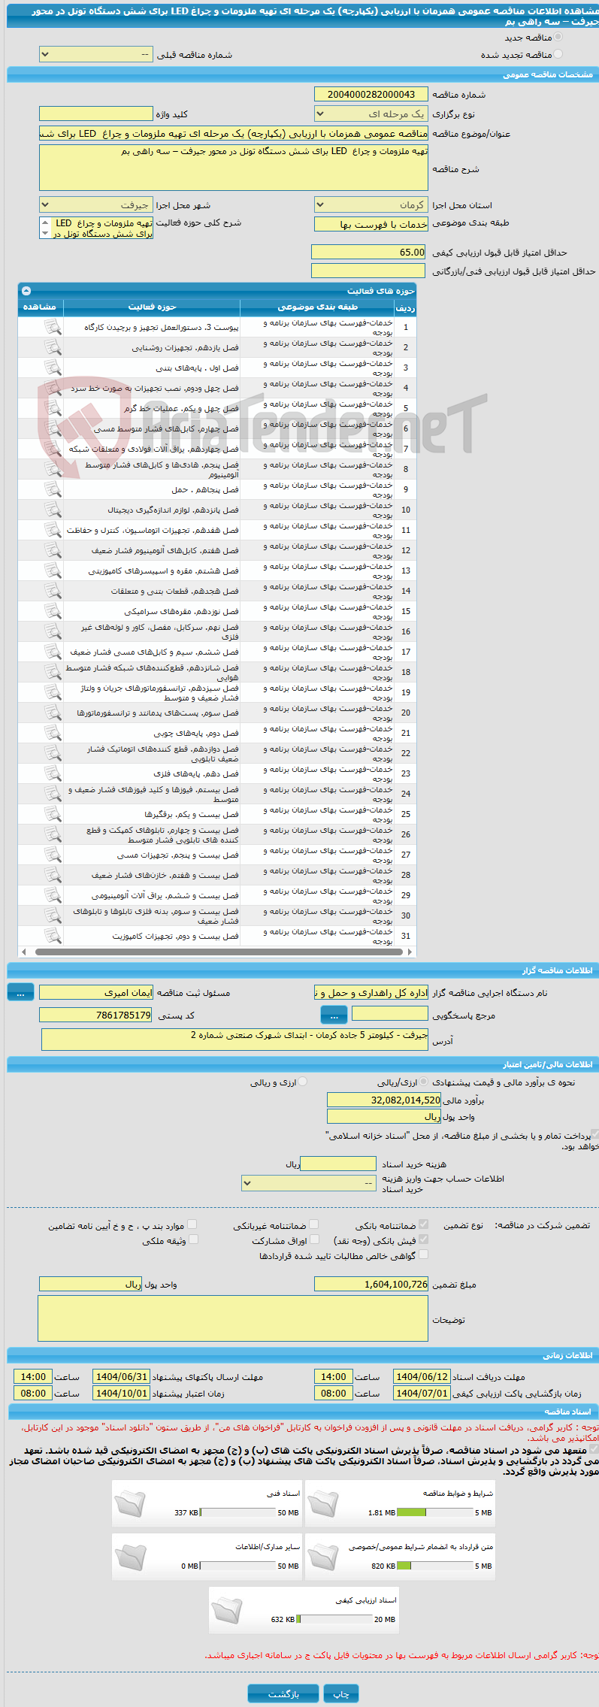Image resolution: width=599 pixels, height=1707 pixels.
Task: Open view icon for row 13 activity
Action: (x=52, y=571)
